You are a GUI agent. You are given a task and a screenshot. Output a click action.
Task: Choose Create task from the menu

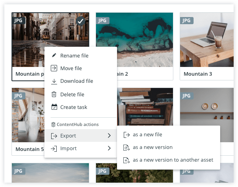click(81, 107)
